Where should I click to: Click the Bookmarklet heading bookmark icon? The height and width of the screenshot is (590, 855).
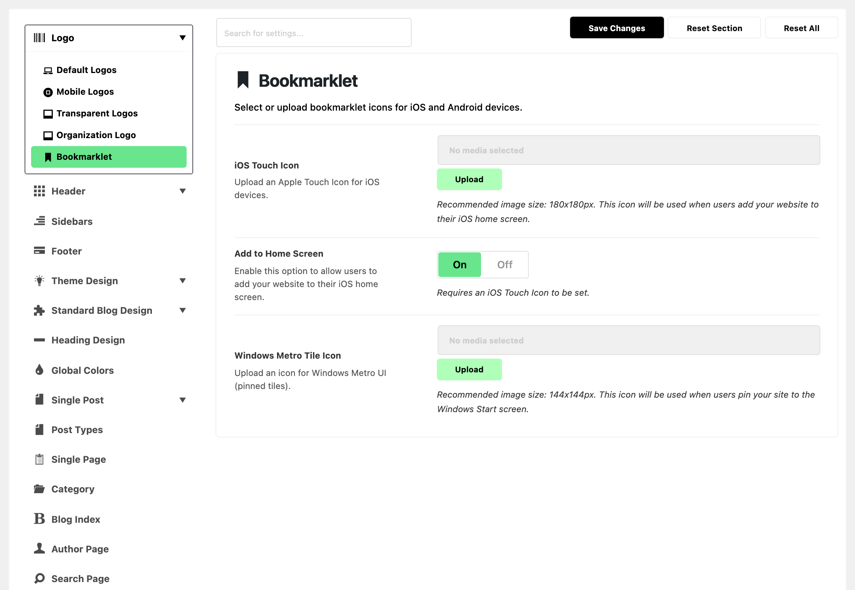click(x=243, y=80)
